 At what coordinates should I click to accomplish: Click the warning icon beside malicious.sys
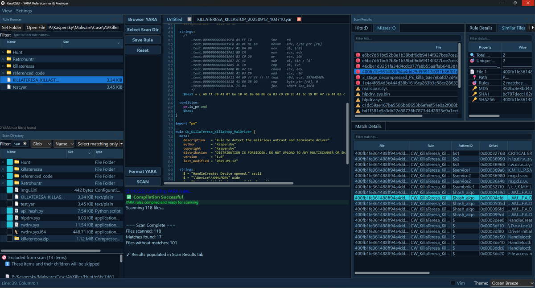358,89
